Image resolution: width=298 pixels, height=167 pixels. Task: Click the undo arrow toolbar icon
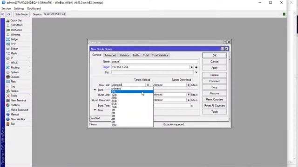point(3,14)
